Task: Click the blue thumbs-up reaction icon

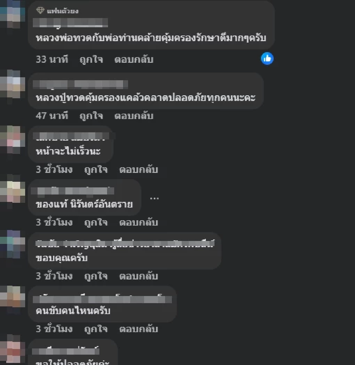Action: 267,59
